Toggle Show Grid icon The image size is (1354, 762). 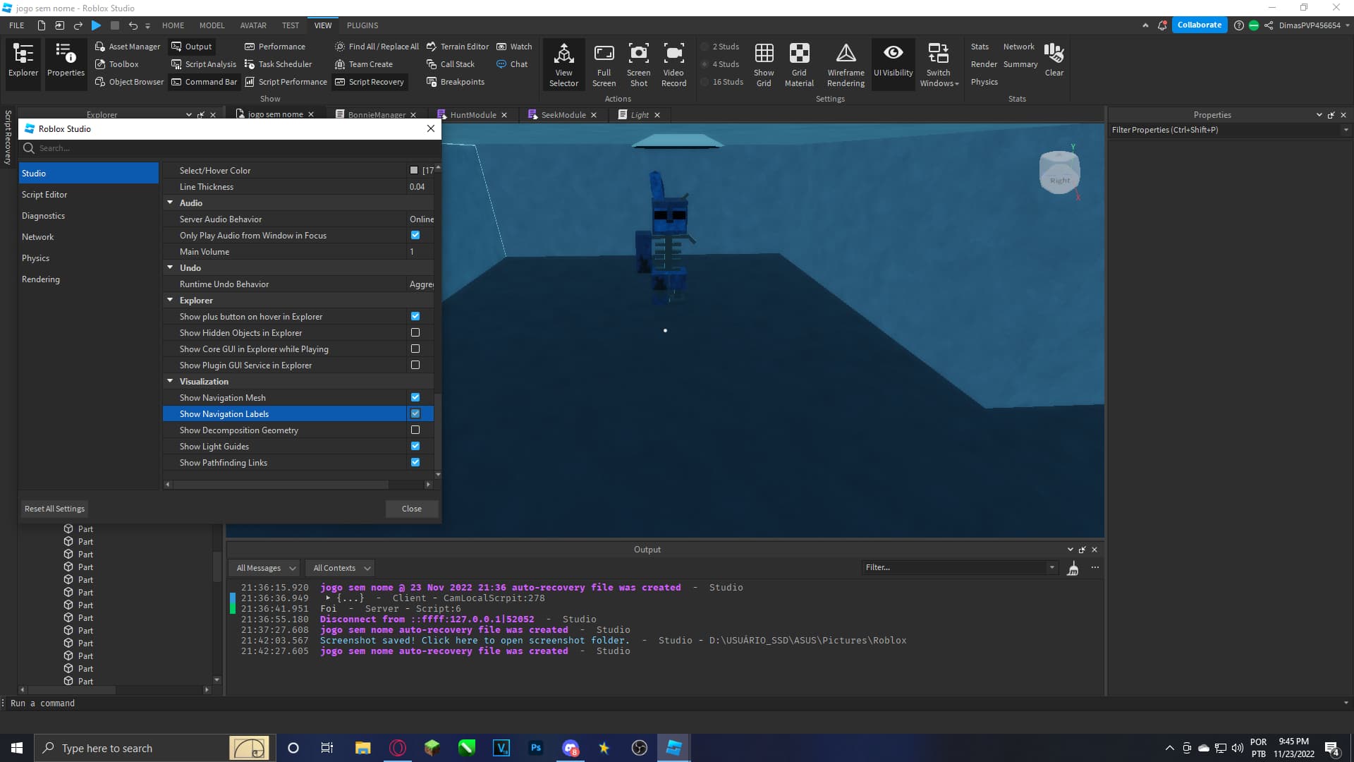click(x=764, y=54)
